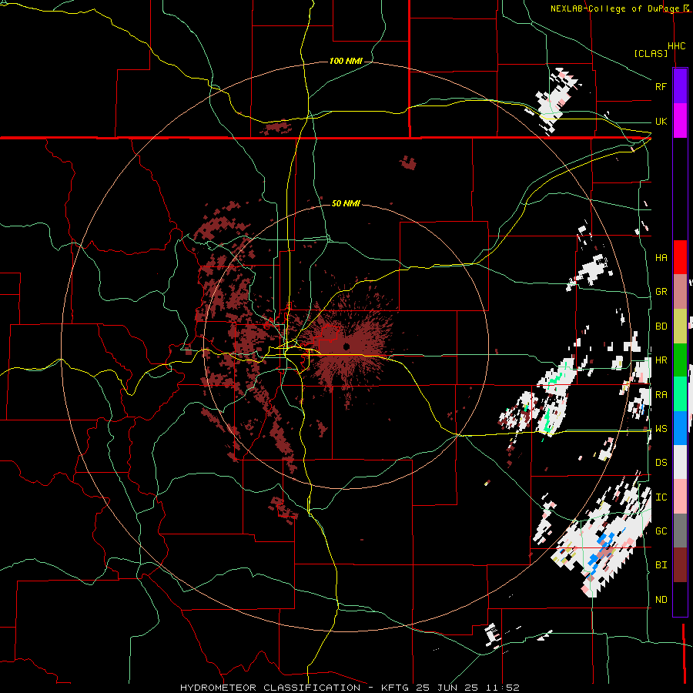Click the GC legend label
The image size is (693, 693).
coord(661,531)
